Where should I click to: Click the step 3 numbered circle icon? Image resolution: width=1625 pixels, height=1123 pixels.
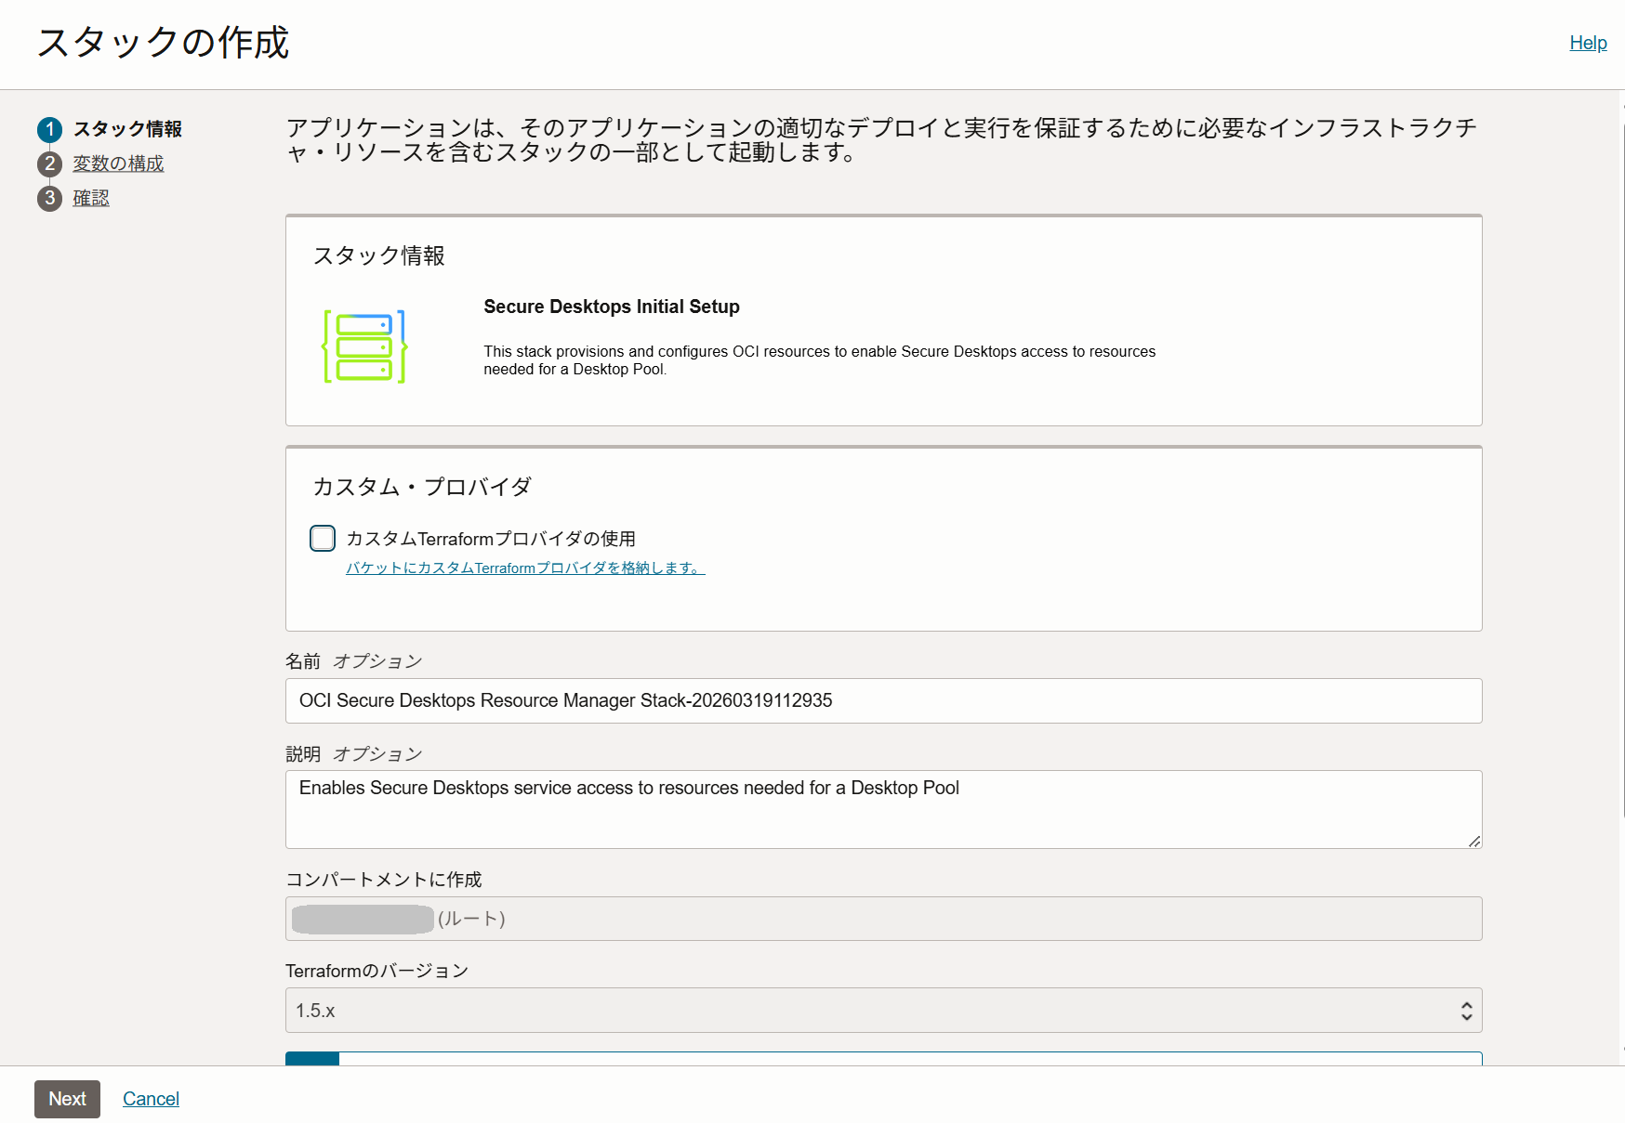(50, 198)
